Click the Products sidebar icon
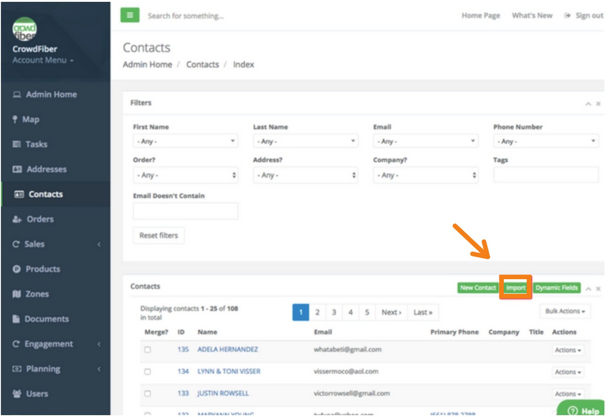 tap(16, 269)
